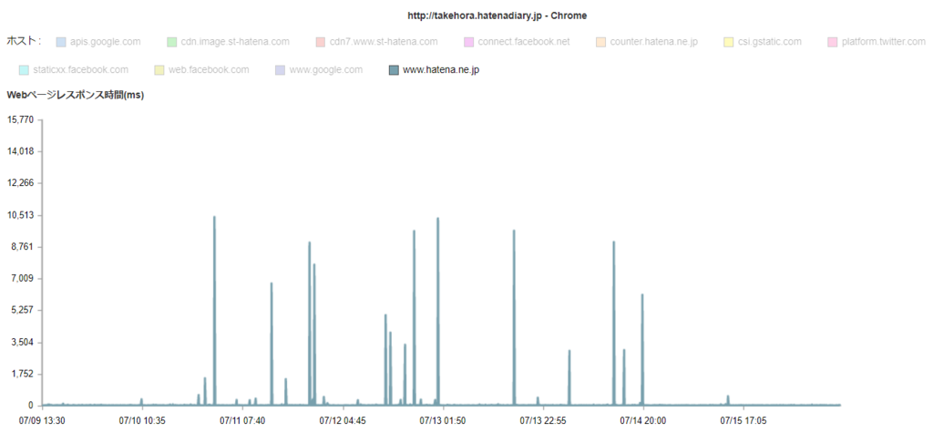Toggle connect.facebook.net legend swatch

coord(468,42)
